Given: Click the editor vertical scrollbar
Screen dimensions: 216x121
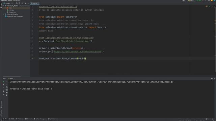Looking at the screenshot, I should [x=215, y=40].
